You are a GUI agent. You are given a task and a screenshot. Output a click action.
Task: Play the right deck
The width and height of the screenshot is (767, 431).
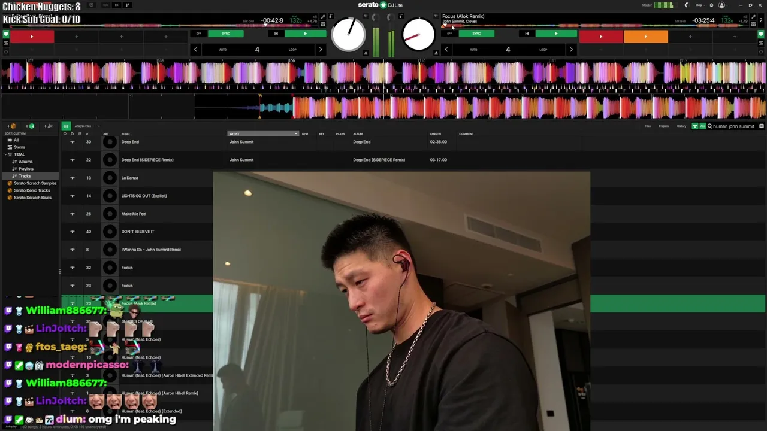tap(556, 34)
